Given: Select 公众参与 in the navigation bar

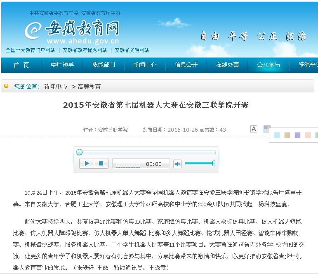Looking at the screenshot, I should [269, 65].
